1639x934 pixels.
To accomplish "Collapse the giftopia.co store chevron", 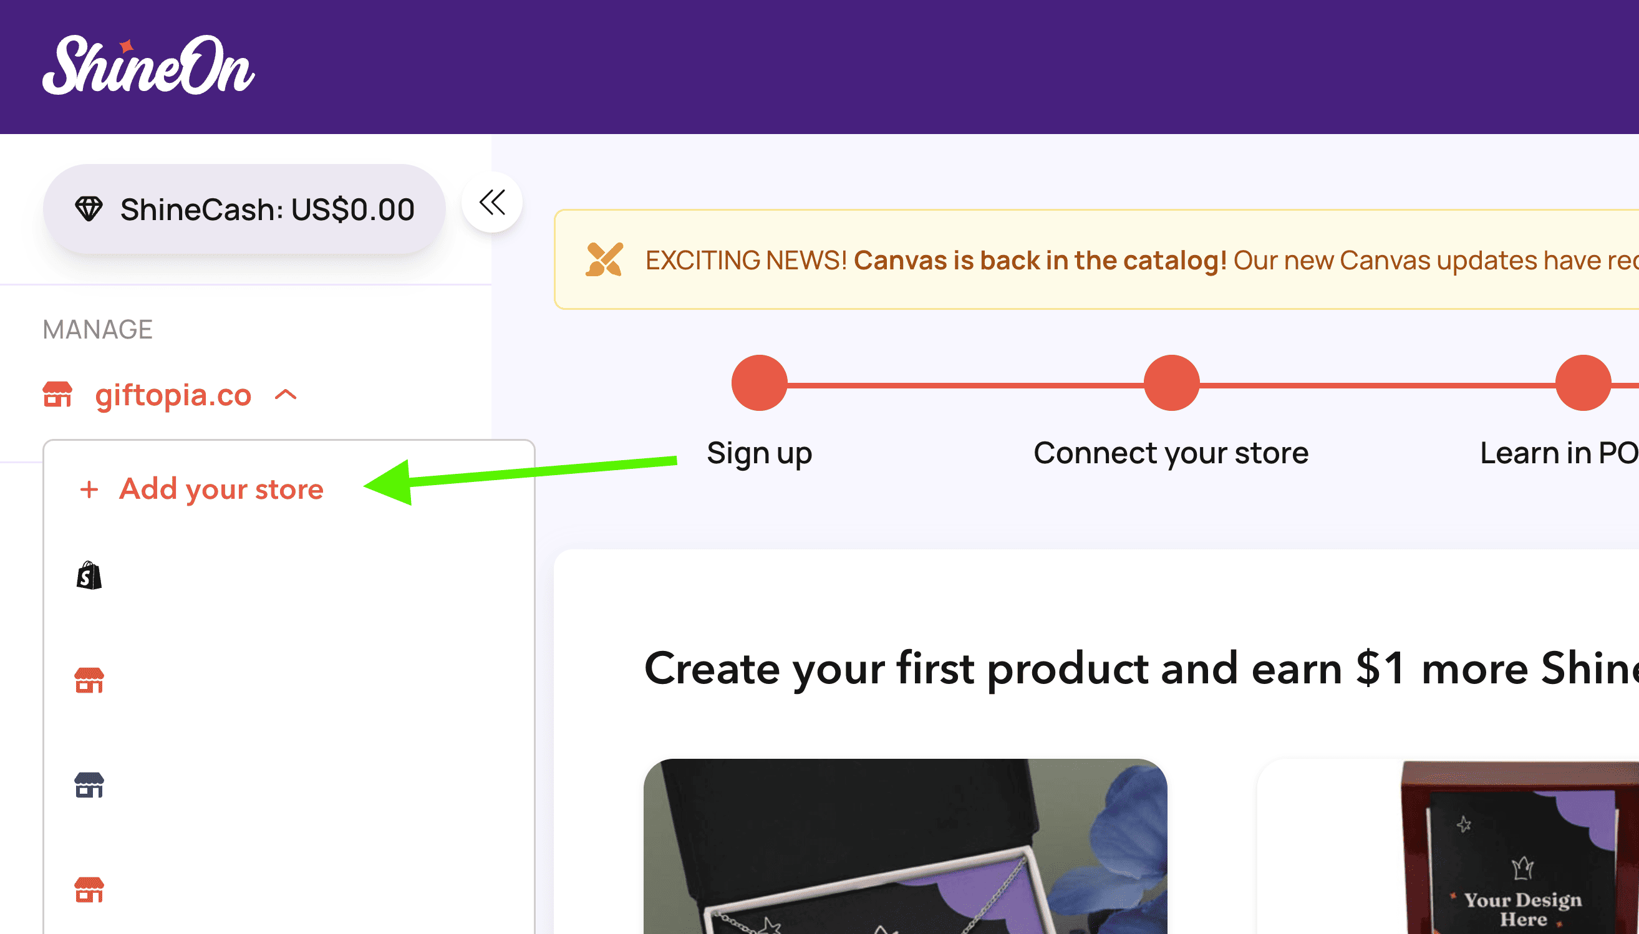I will (x=286, y=395).
